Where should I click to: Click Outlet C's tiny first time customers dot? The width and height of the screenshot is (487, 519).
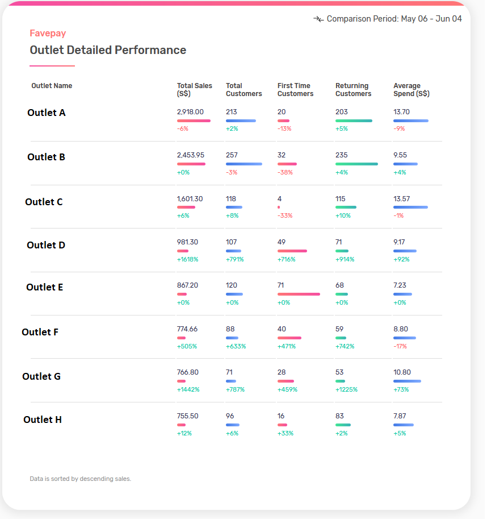[x=279, y=207]
